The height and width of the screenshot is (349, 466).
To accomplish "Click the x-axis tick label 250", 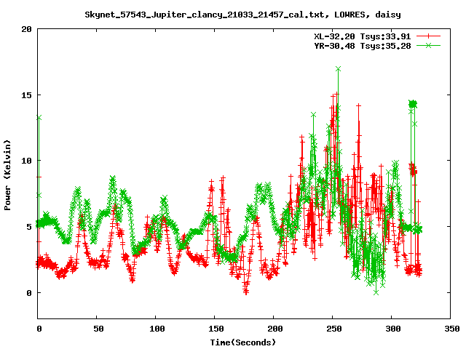I will (x=333, y=329).
